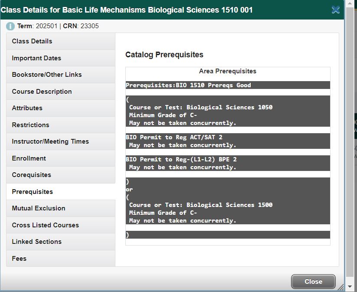Click the info icon next to Term
Image resolution: width=357 pixels, height=292 pixels.
pos(10,26)
